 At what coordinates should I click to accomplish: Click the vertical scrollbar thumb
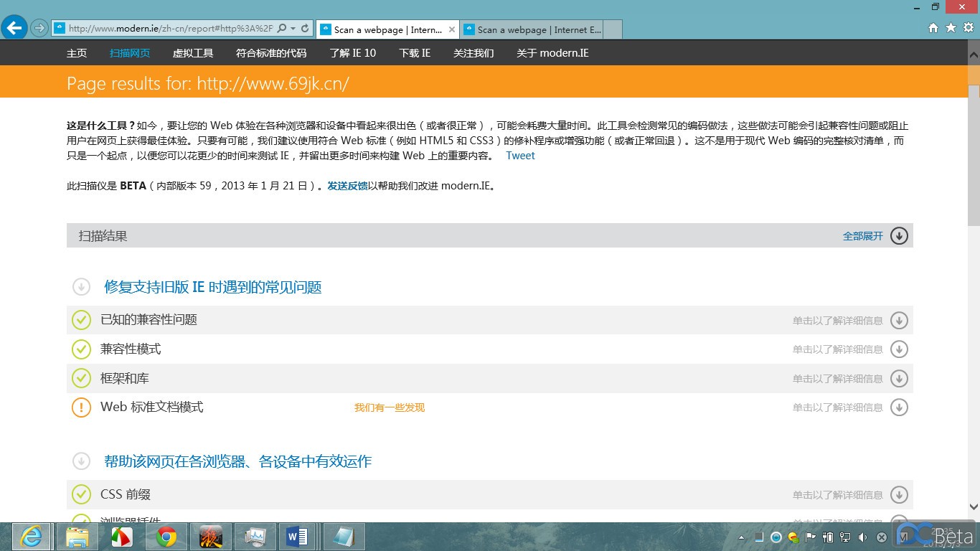tap(974, 155)
